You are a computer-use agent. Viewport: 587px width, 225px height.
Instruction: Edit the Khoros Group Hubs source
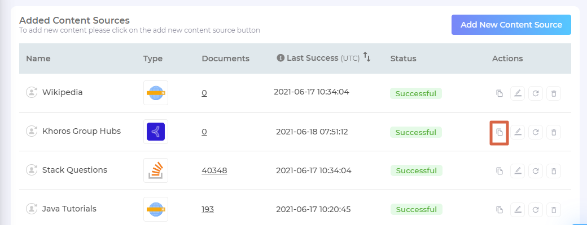pos(517,132)
